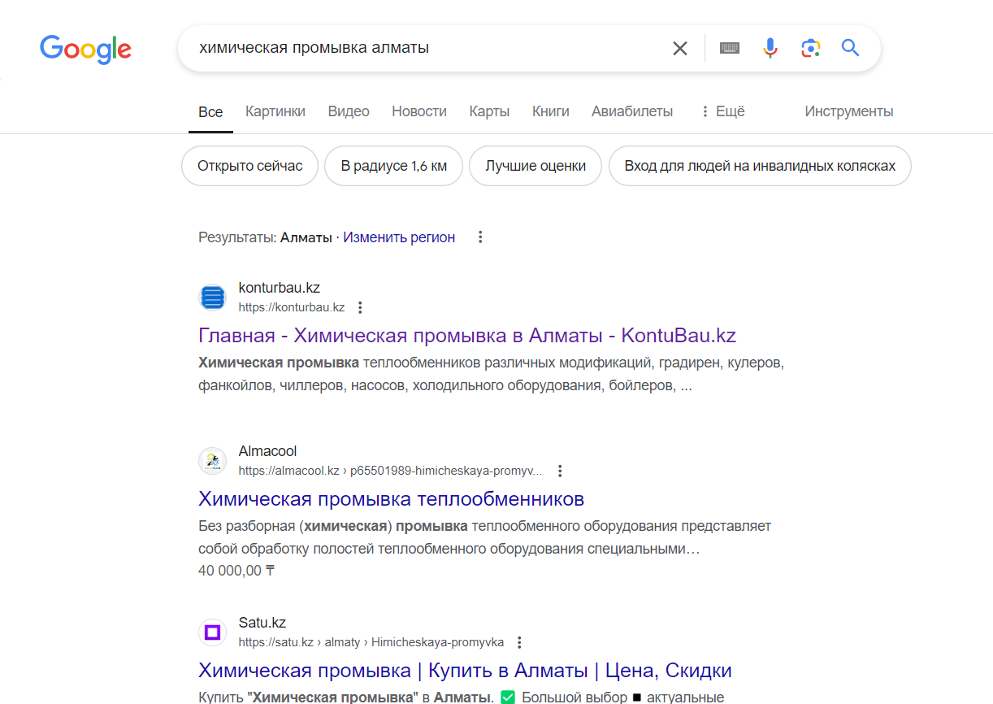Screen dimensions: 993x704
Task: Clear the search query with X
Action: point(680,48)
